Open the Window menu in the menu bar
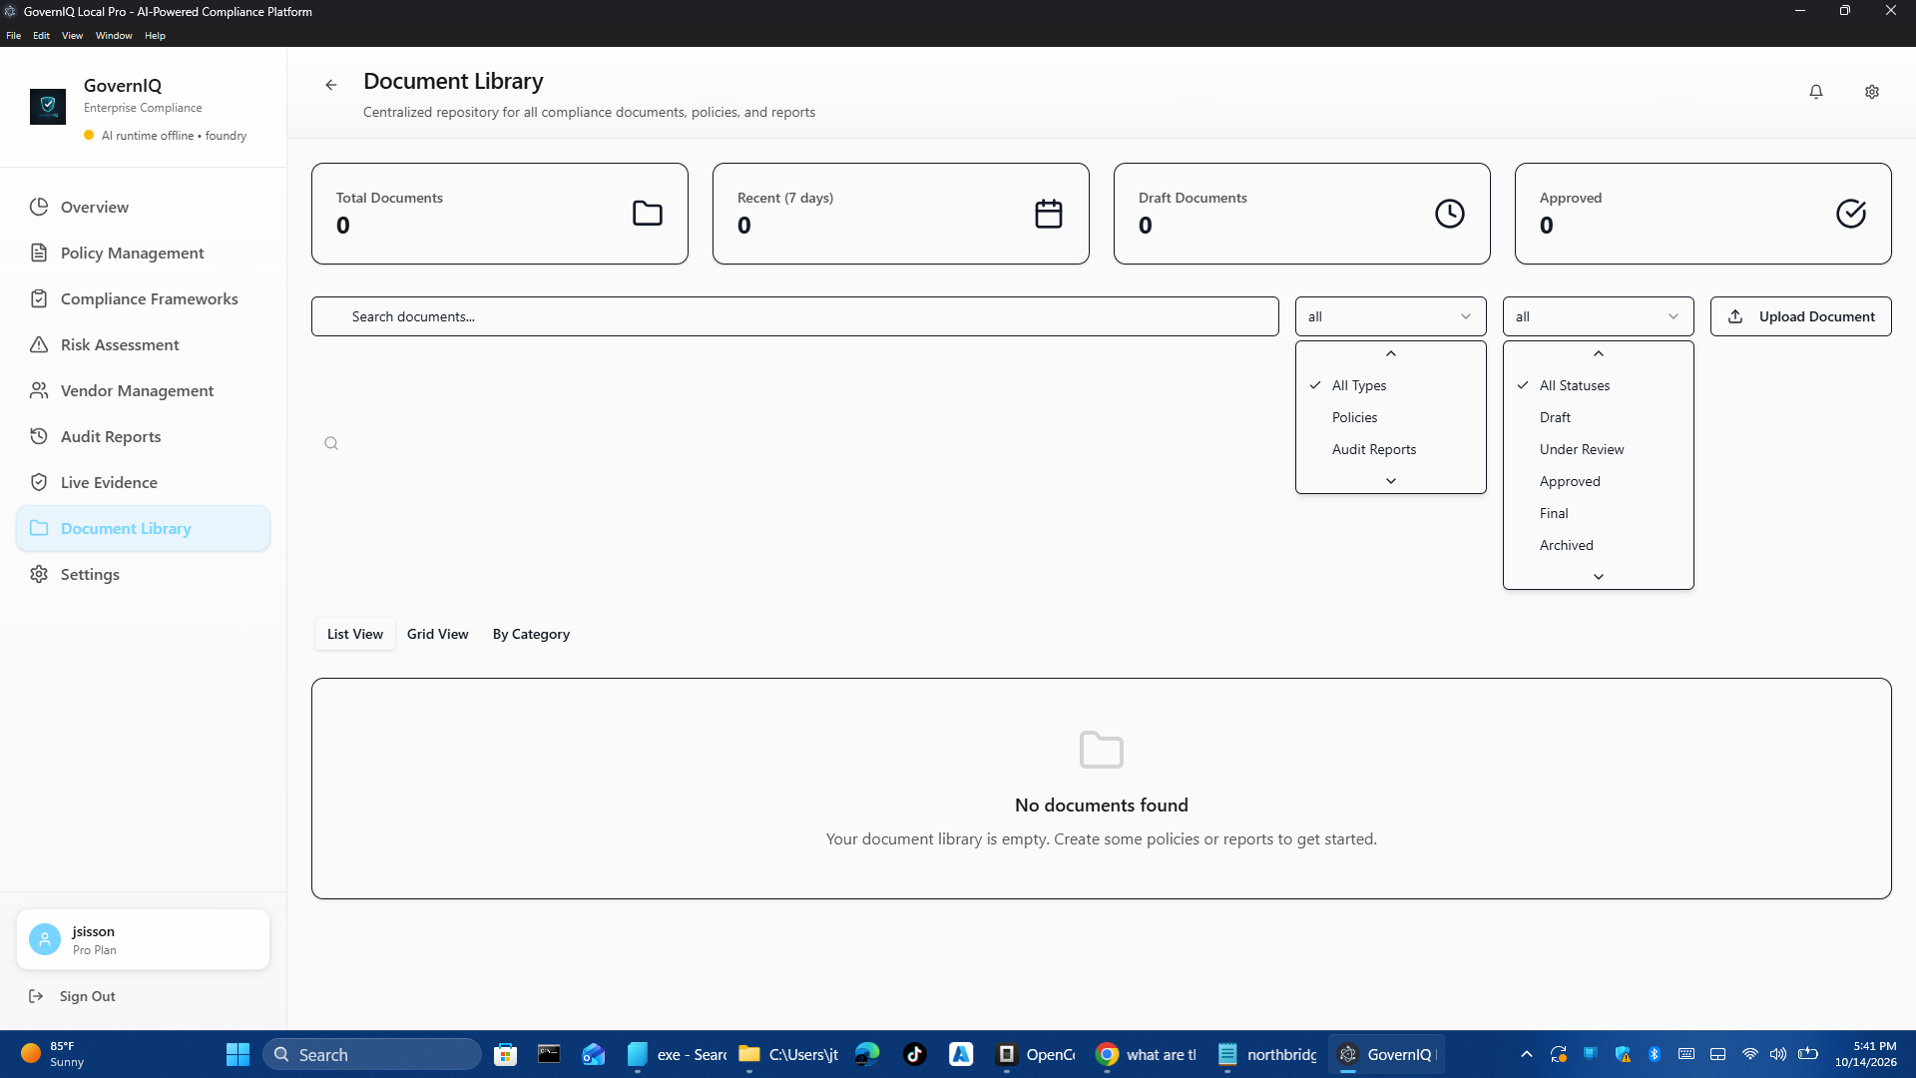The image size is (1916, 1078). point(114,35)
